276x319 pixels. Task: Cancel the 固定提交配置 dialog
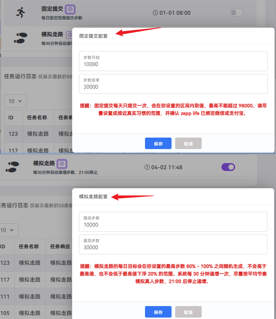click(x=188, y=143)
